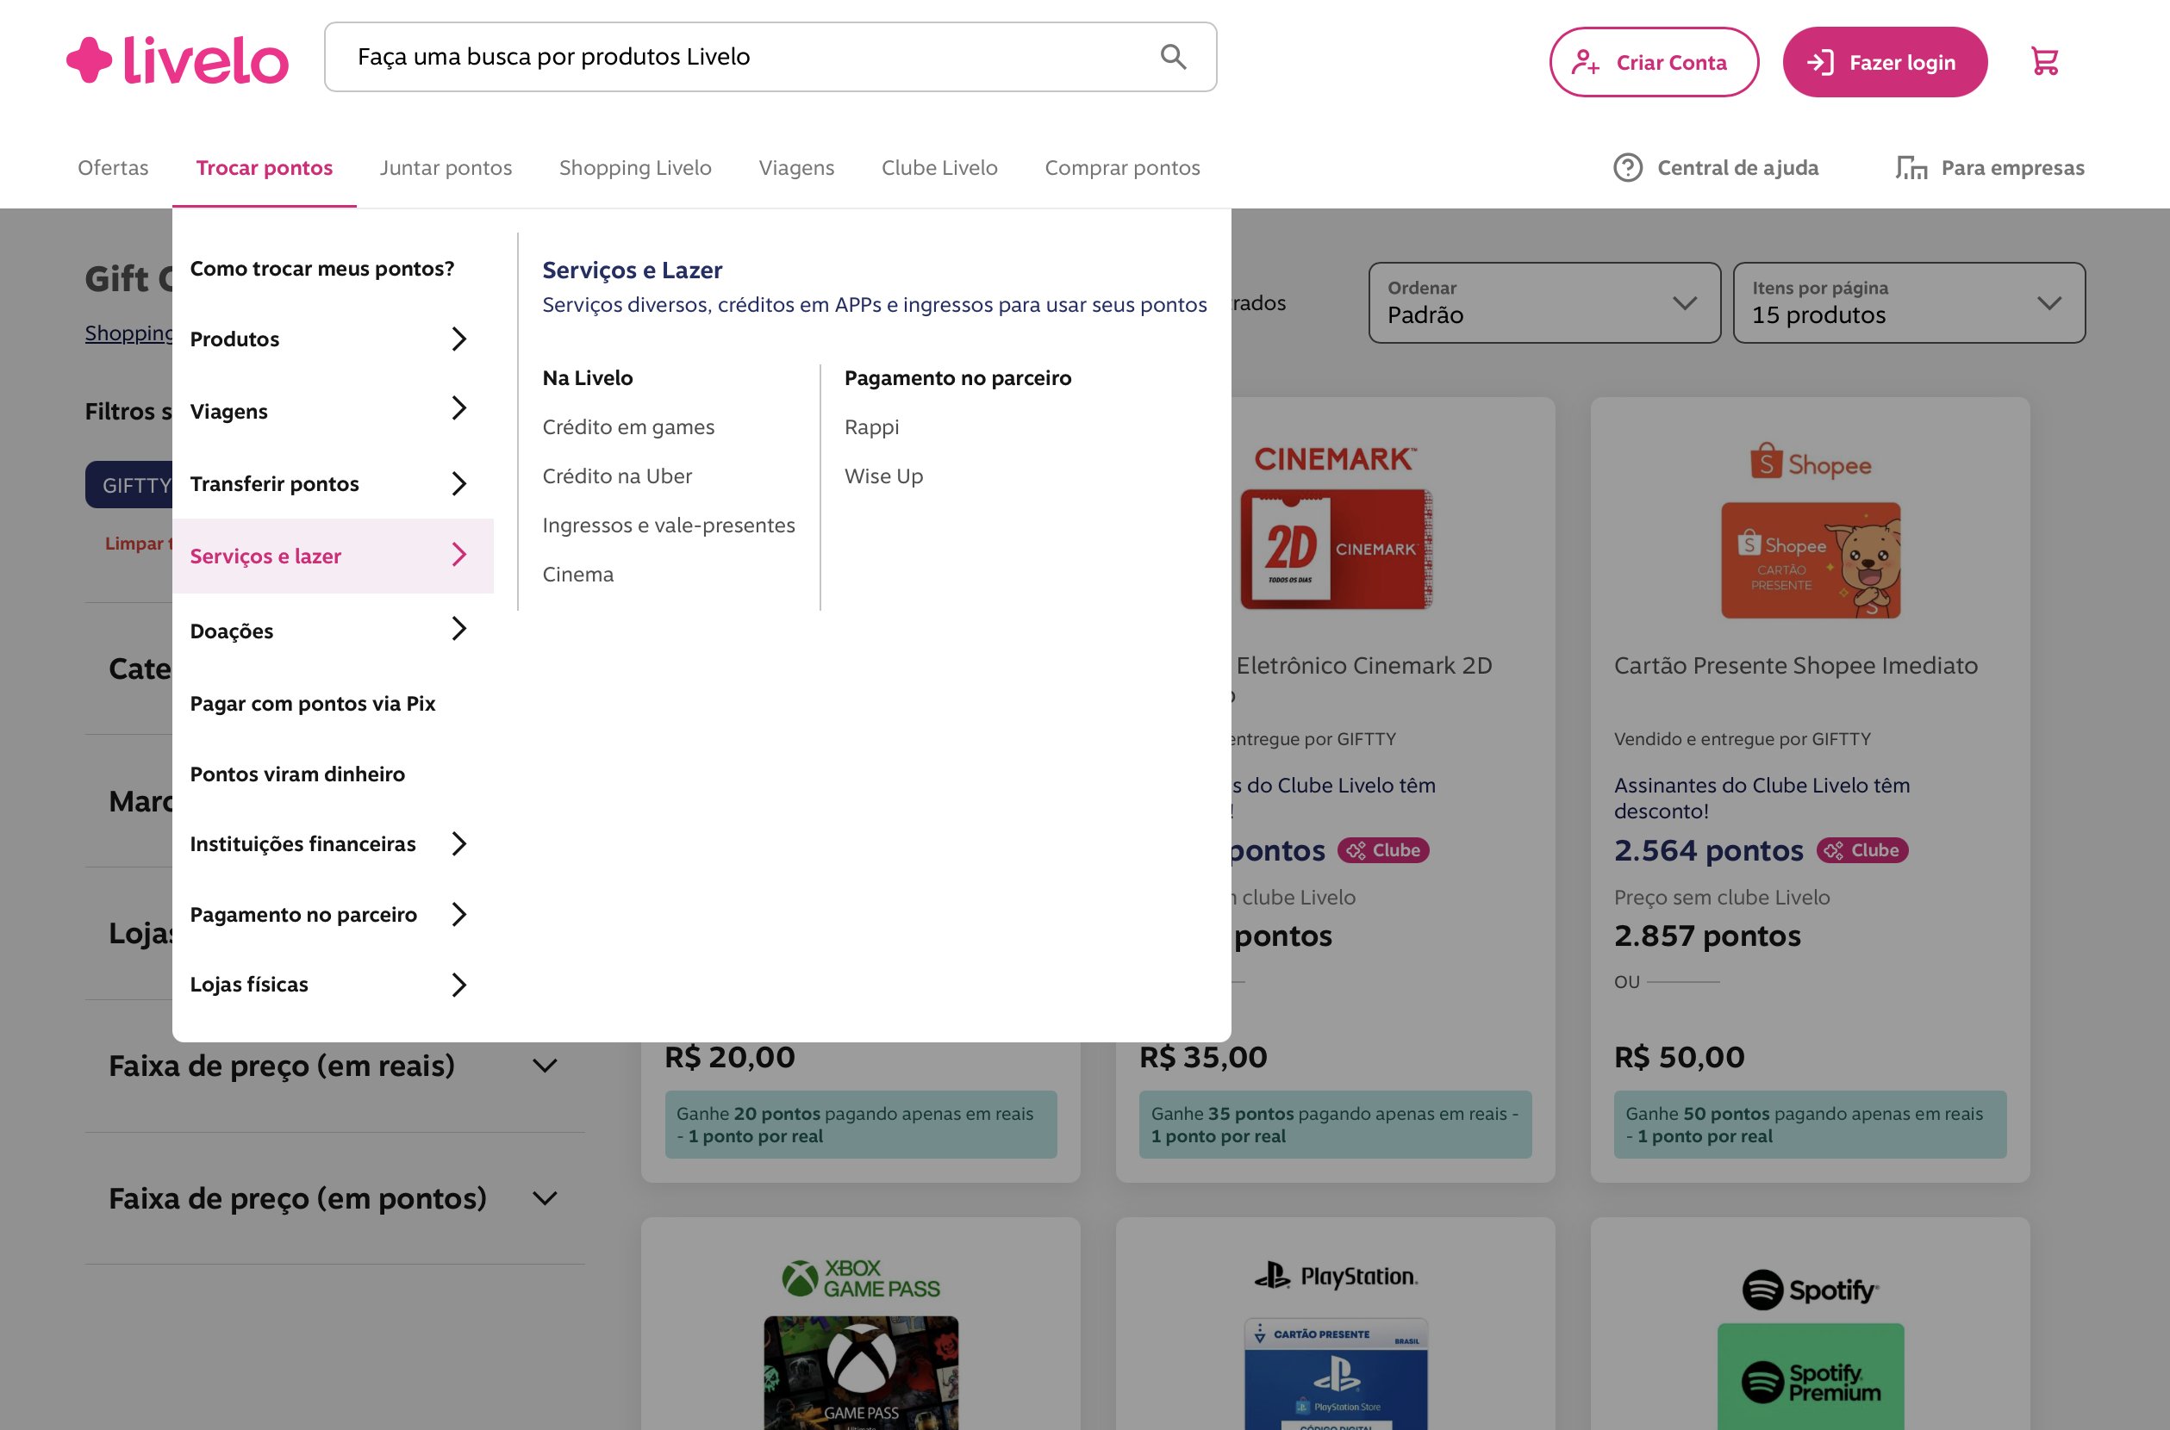The width and height of the screenshot is (2170, 1430).
Task: Click the R$ 20,00 price
Action: click(x=730, y=1057)
